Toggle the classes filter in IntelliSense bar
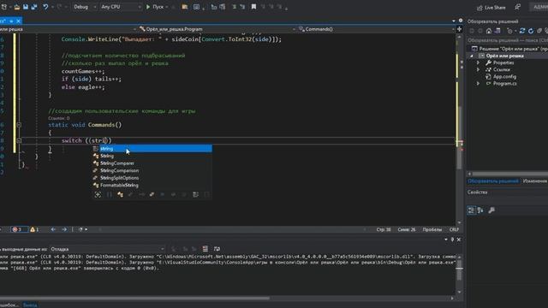The width and height of the screenshot is (548, 308). click(120, 194)
